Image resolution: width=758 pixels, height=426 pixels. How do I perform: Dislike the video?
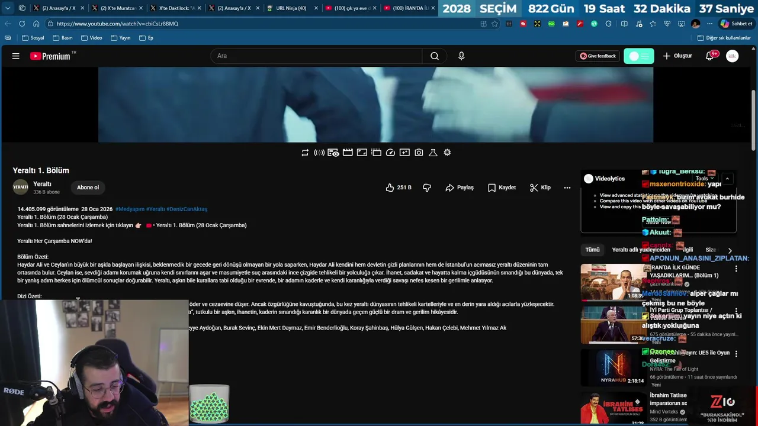(x=427, y=188)
